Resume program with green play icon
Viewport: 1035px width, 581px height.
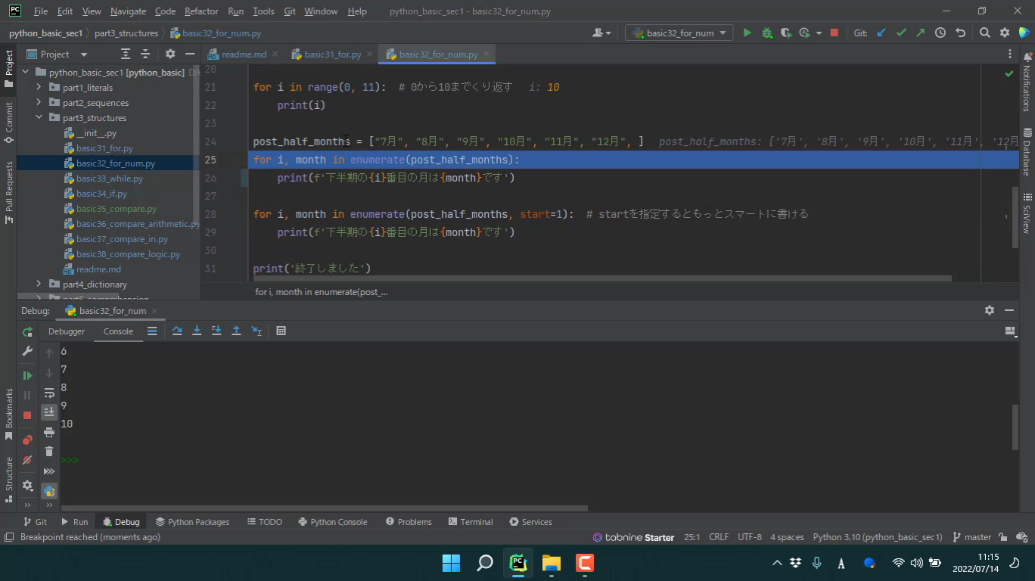(27, 375)
